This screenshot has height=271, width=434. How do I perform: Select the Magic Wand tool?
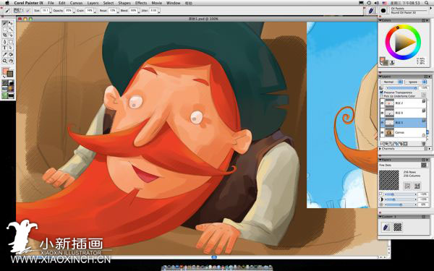[11, 29]
